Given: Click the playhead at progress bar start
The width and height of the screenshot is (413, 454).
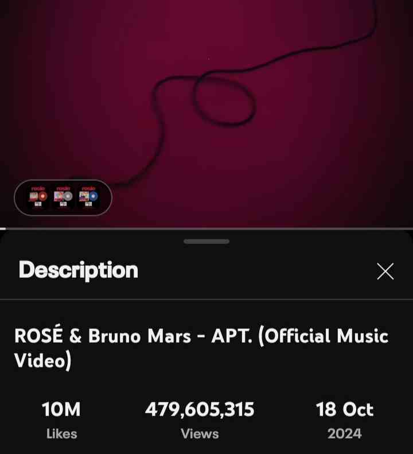Looking at the screenshot, I should point(3,229).
